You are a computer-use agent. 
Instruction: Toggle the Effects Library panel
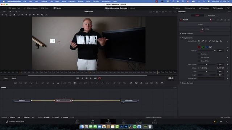click(x=31, y=8)
